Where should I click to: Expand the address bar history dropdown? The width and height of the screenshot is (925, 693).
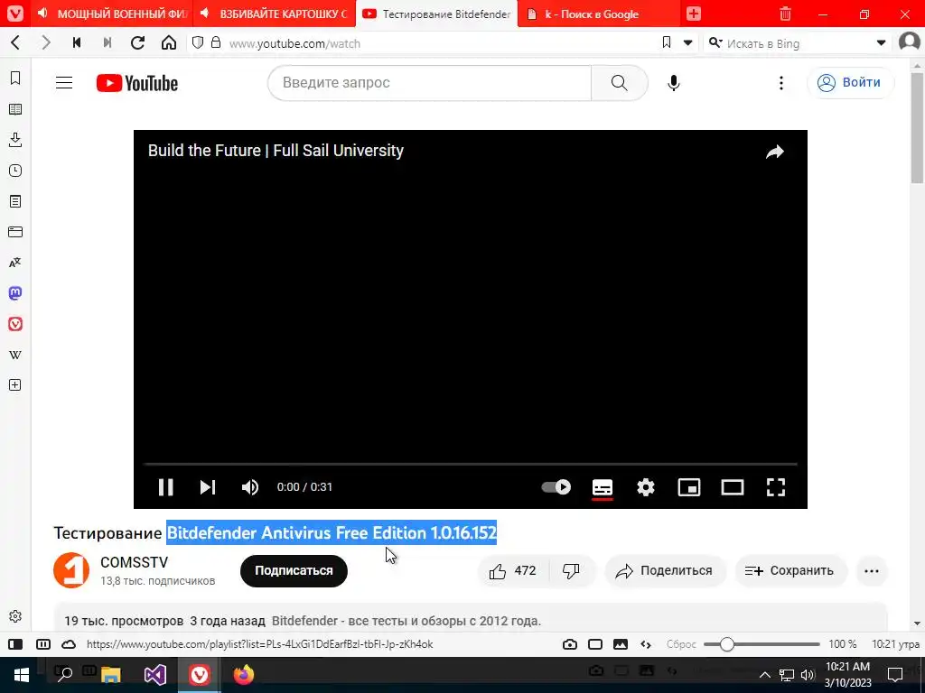pyautogui.click(x=687, y=43)
